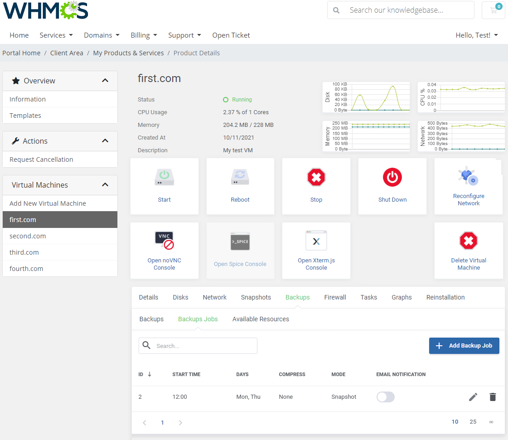
Task: Click the Overview star icon
Action: point(16,81)
